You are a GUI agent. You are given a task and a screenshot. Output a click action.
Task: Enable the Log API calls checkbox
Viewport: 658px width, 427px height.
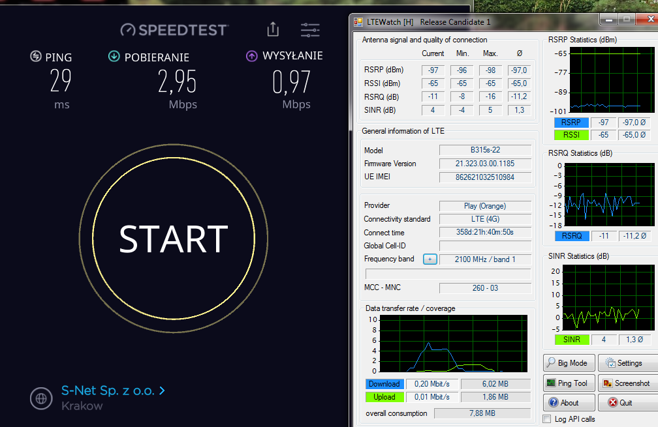[x=547, y=419]
